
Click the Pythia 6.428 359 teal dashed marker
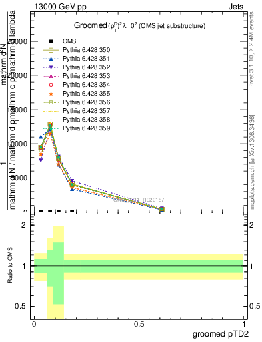51,128
